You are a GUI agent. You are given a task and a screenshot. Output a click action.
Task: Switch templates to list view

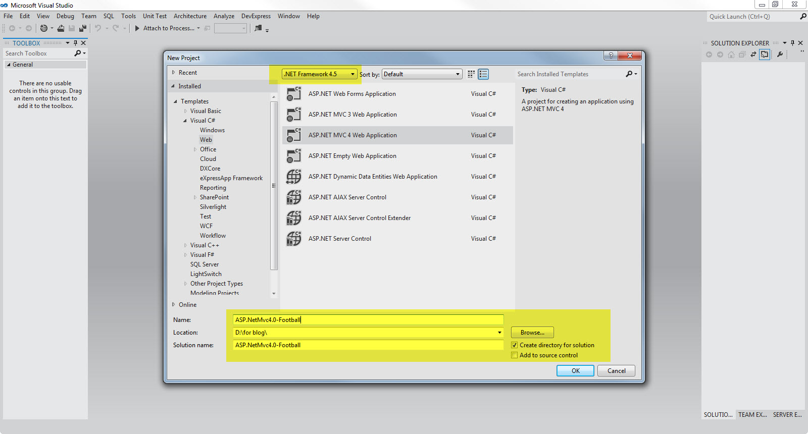[x=483, y=74]
